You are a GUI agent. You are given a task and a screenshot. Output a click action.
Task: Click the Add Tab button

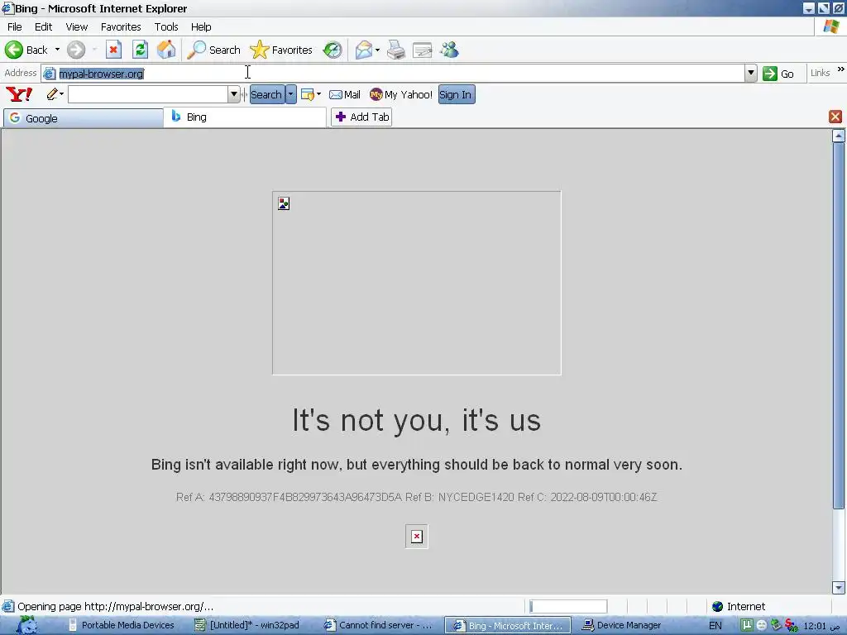pyautogui.click(x=362, y=117)
